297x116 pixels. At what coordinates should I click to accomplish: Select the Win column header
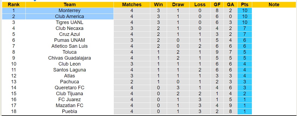click(158, 5)
